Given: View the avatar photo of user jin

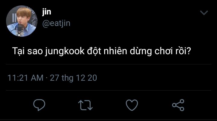Looking at the screenshot, I should [22, 21].
